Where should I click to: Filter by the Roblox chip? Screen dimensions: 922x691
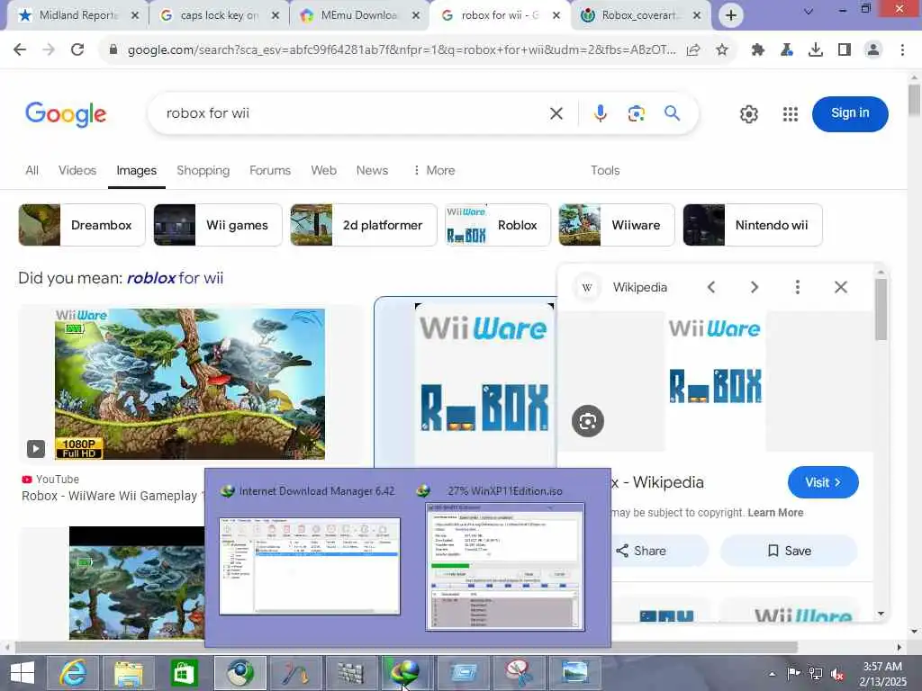coord(497,225)
